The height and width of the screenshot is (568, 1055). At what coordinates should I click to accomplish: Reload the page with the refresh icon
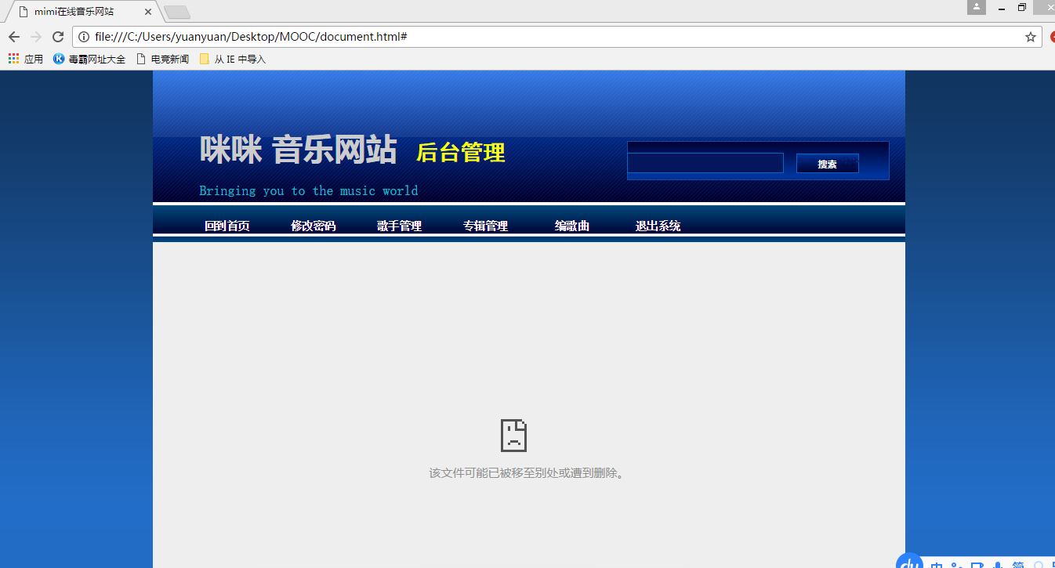58,37
